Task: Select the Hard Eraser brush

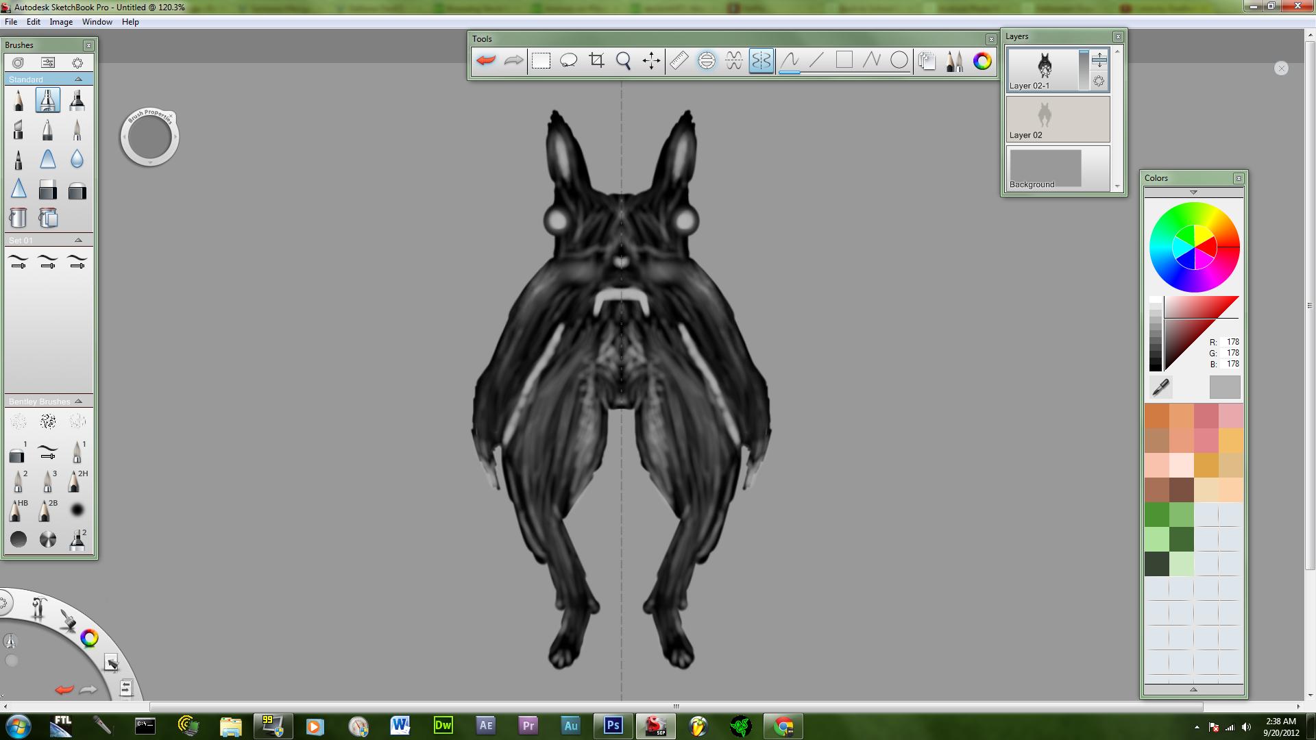Action: pyautogui.click(x=48, y=189)
